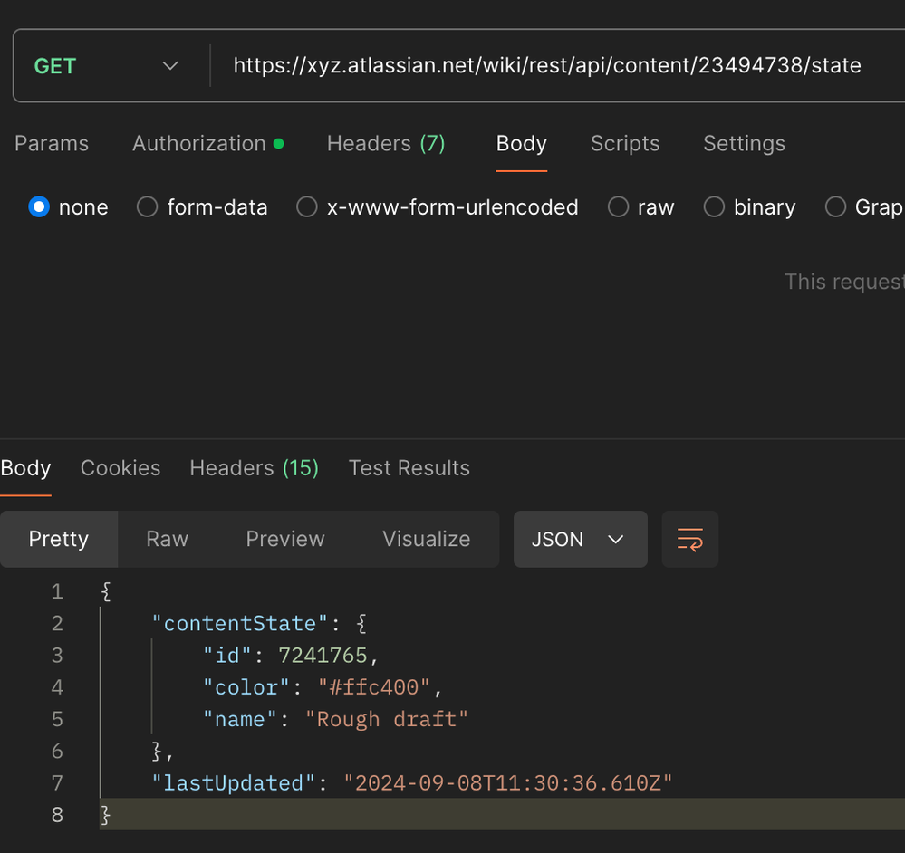Viewport: 905px width, 853px height.
Task: Open the Settings tab
Action: [x=744, y=144]
